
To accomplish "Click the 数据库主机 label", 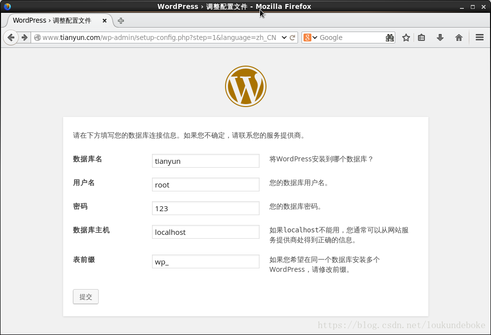I will point(91,230).
